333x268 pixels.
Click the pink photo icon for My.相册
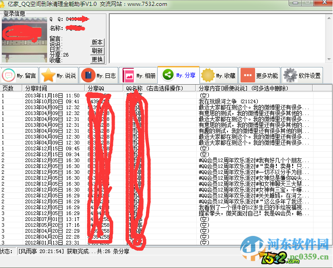pos(128,75)
